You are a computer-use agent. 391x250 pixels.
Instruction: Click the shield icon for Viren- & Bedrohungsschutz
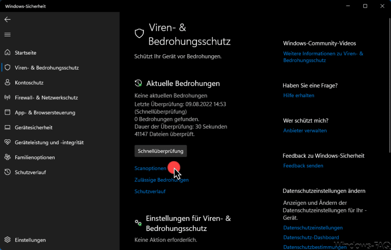click(8, 67)
